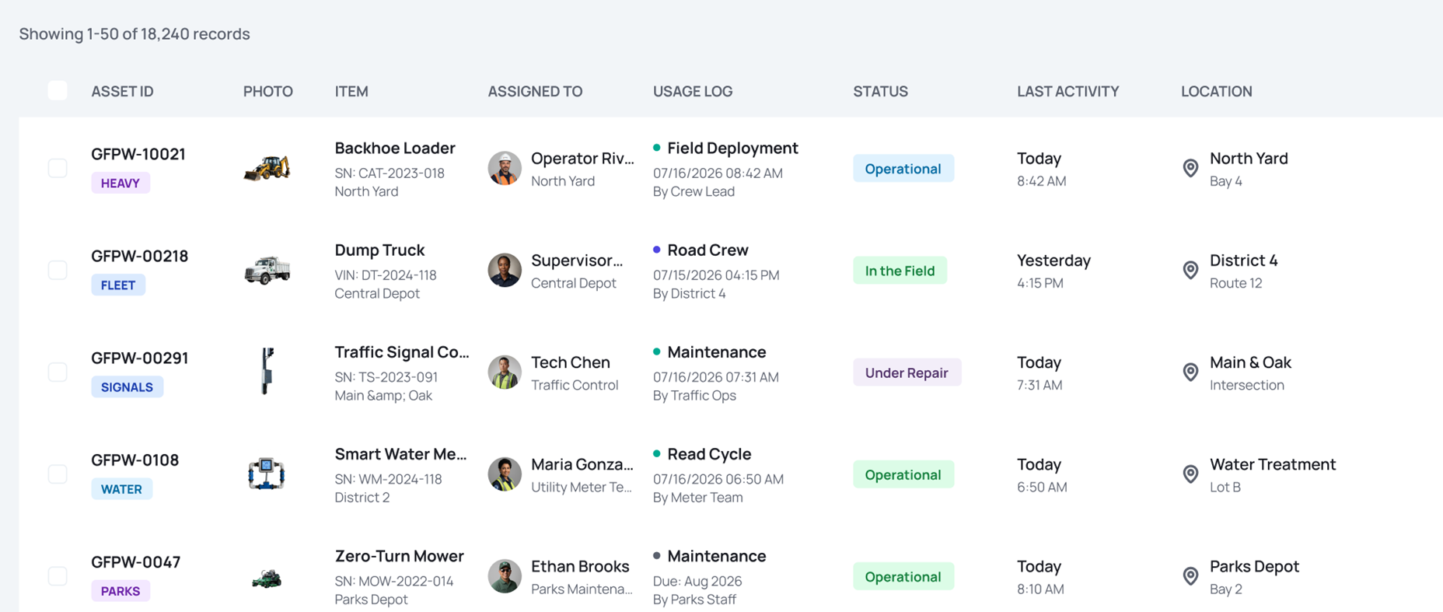Click the HEAVY category tag

click(x=121, y=183)
